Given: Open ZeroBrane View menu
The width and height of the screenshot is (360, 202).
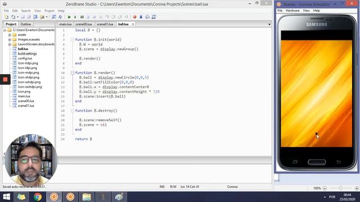Looking at the screenshot, I should [x=38, y=11].
